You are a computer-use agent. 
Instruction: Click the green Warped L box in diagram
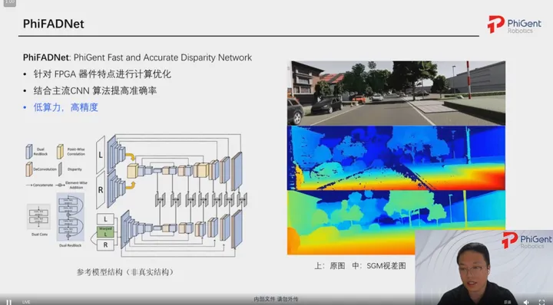(105, 231)
